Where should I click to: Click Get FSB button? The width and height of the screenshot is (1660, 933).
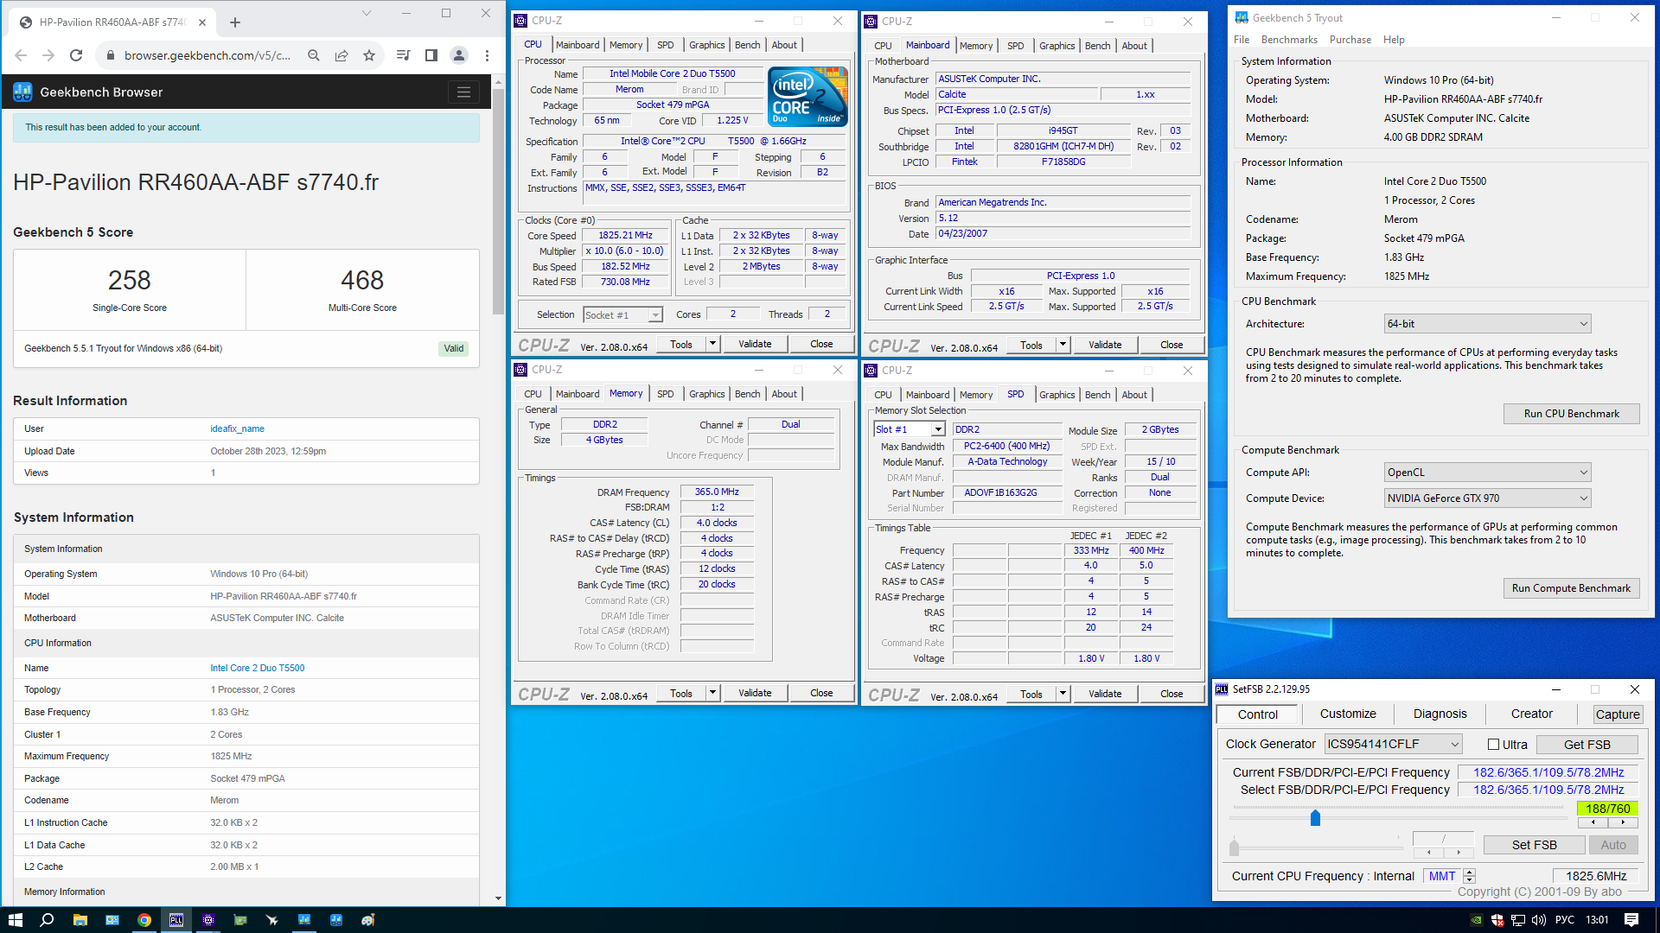1587,745
